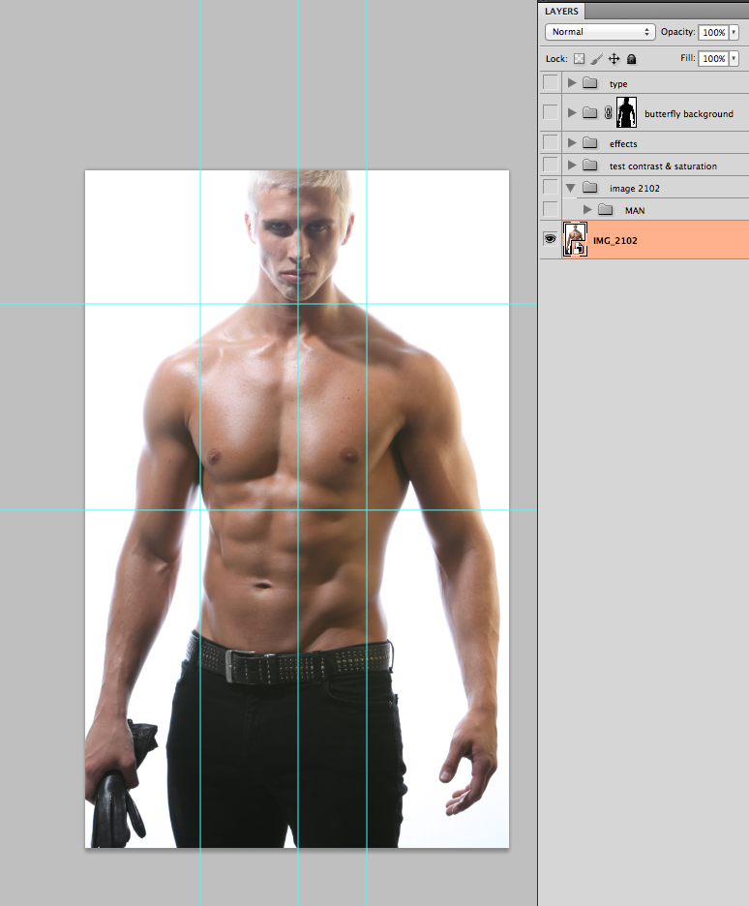Click the image 2102 group folder icon
The height and width of the screenshot is (906, 749).
click(589, 187)
